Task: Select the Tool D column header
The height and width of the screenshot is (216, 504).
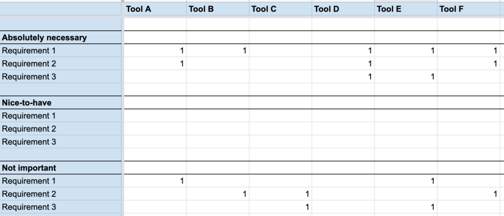Action: point(343,9)
